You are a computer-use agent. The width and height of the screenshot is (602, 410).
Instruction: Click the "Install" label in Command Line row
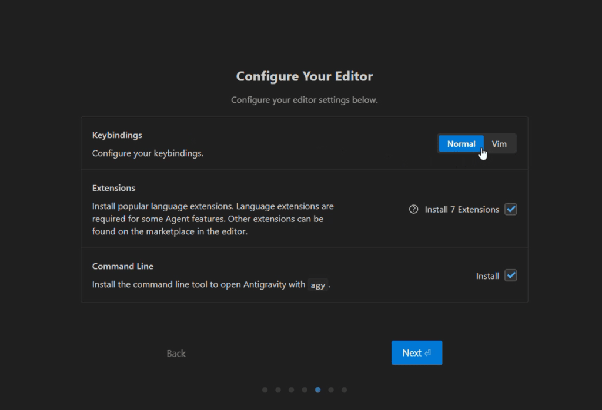(487, 276)
